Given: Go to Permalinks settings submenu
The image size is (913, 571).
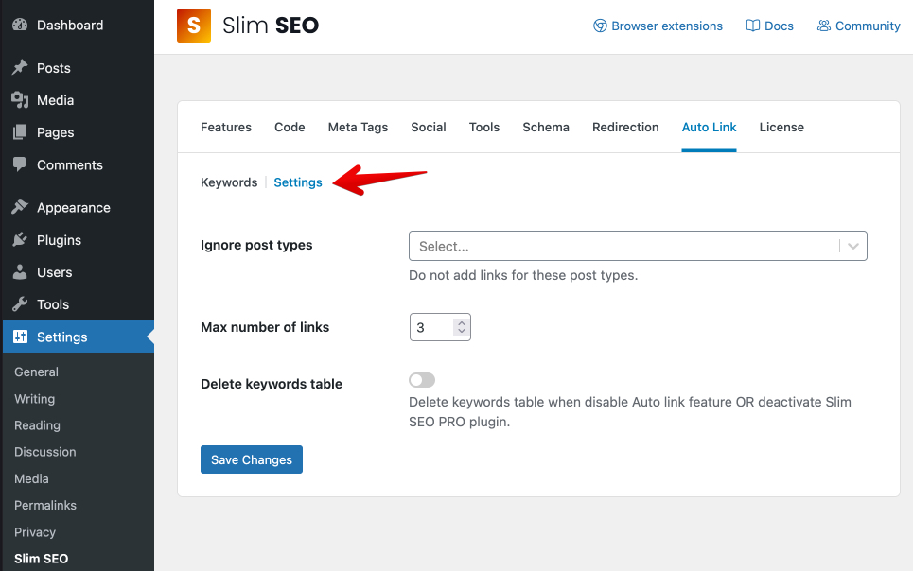Looking at the screenshot, I should 45,505.
